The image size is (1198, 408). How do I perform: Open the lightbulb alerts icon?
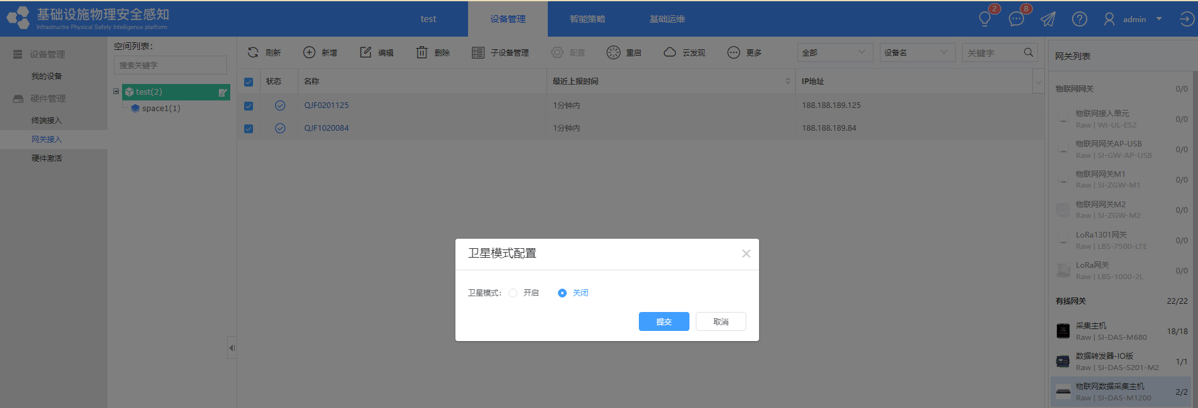click(x=985, y=19)
